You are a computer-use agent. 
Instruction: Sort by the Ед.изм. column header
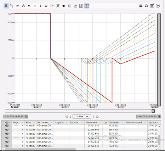pos(77,123)
